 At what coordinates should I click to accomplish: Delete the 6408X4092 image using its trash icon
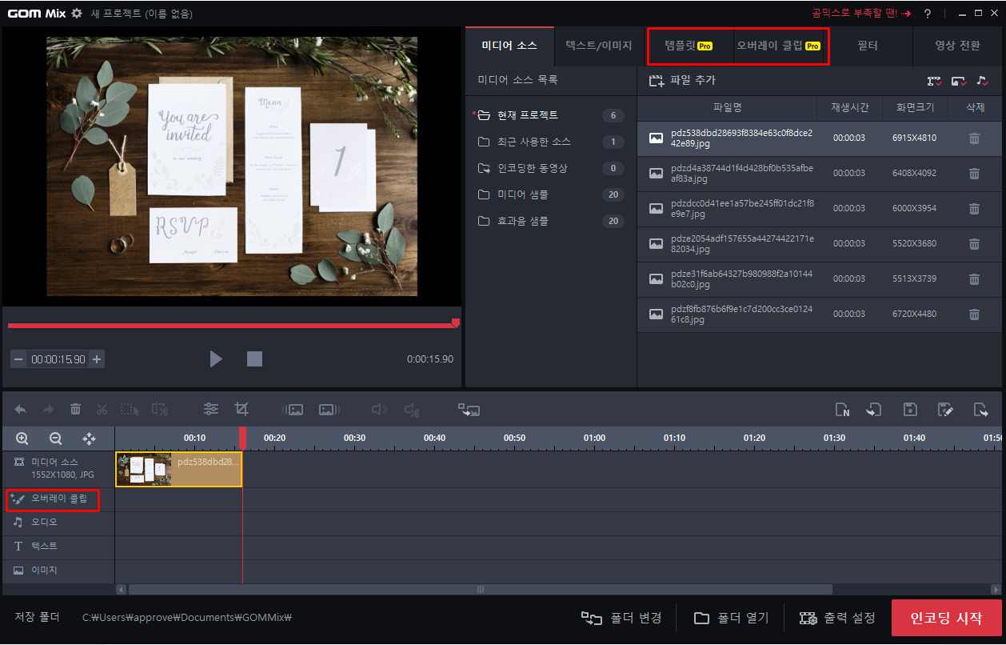coord(974,173)
